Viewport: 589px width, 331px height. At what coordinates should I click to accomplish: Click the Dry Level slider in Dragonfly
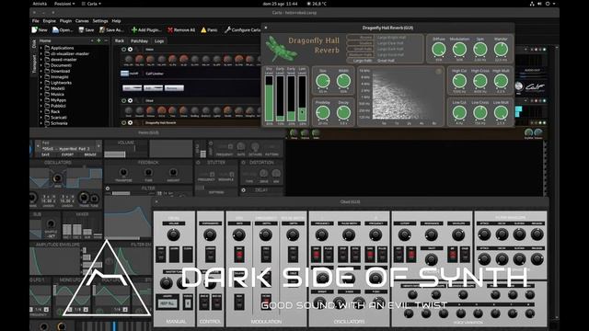click(269, 98)
